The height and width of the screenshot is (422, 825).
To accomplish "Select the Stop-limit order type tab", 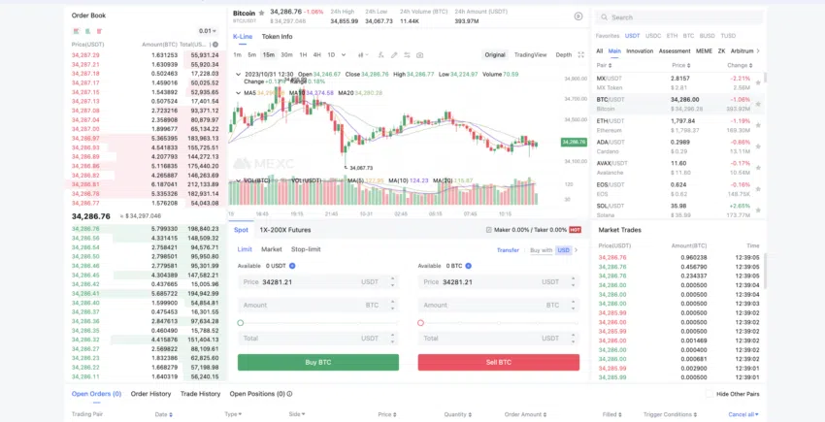I will [306, 249].
